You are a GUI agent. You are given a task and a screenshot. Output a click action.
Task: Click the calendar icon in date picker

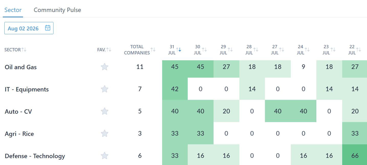pyautogui.click(x=48, y=28)
